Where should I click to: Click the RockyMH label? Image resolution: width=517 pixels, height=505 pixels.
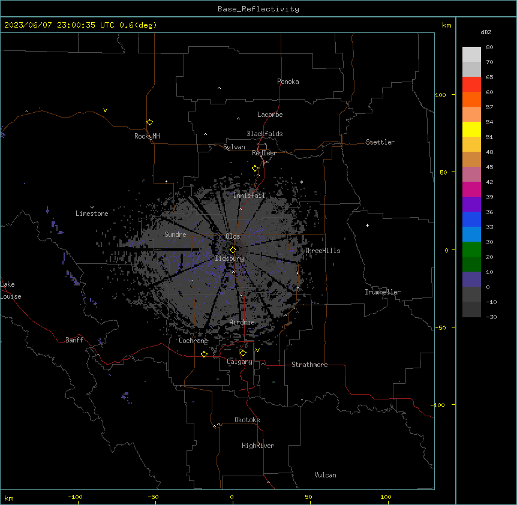point(147,136)
